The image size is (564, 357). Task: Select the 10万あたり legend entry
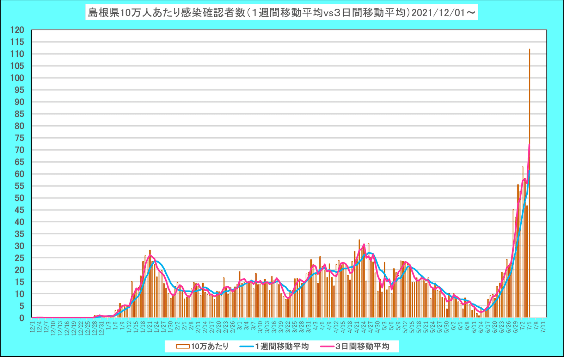203,346
